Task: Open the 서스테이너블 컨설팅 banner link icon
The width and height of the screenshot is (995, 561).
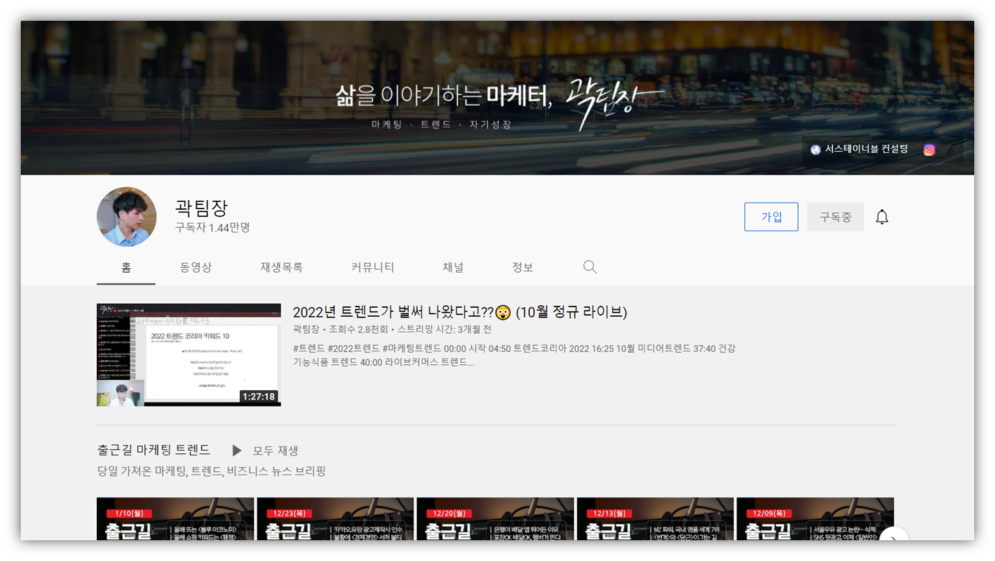Action: click(814, 149)
